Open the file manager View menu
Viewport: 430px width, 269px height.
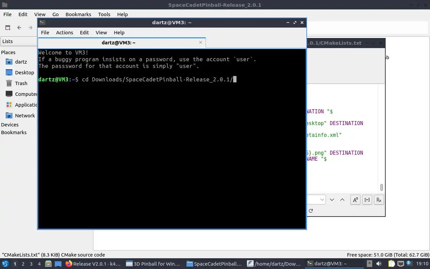tap(40, 14)
